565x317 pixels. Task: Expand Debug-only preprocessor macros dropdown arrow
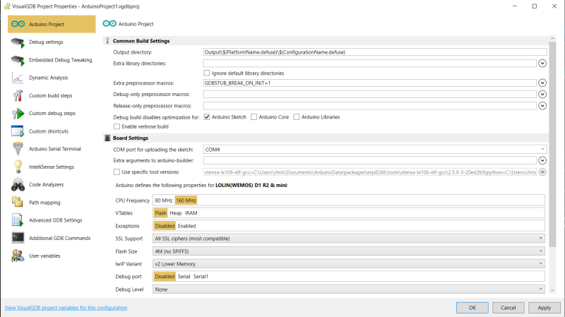click(x=542, y=95)
